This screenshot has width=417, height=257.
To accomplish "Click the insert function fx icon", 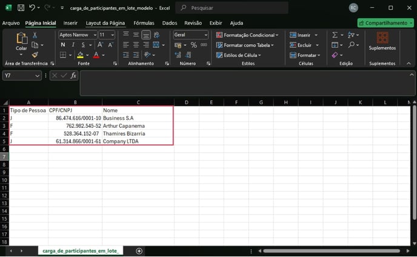I will click(x=73, y=76).
